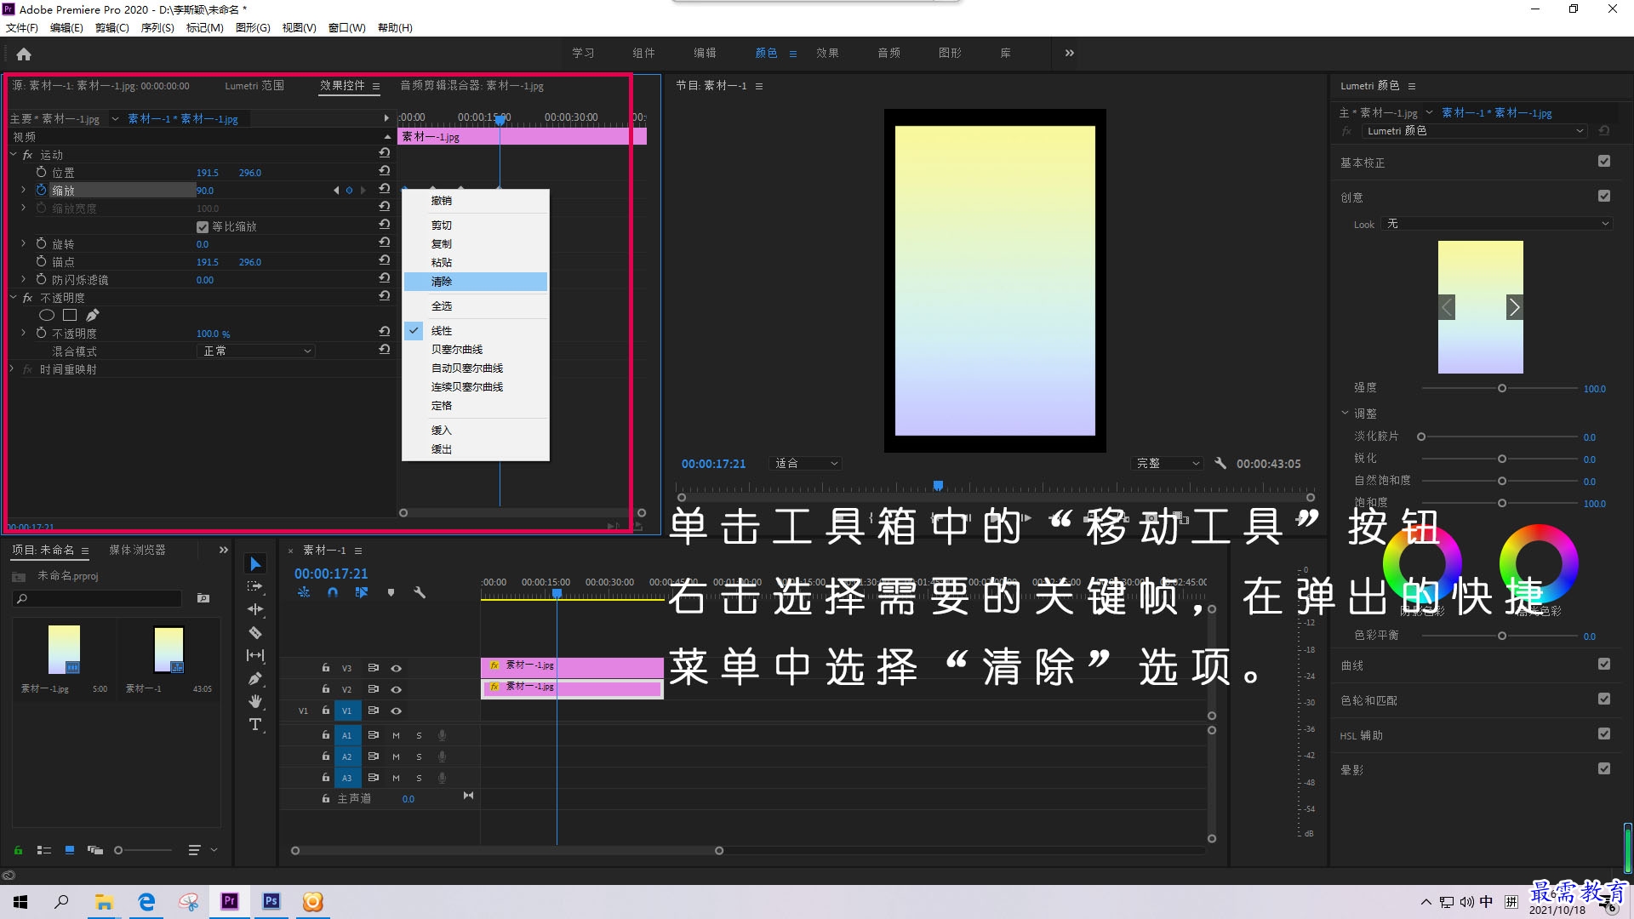
Task: Click the Home icon
Action: pos(24,54)
